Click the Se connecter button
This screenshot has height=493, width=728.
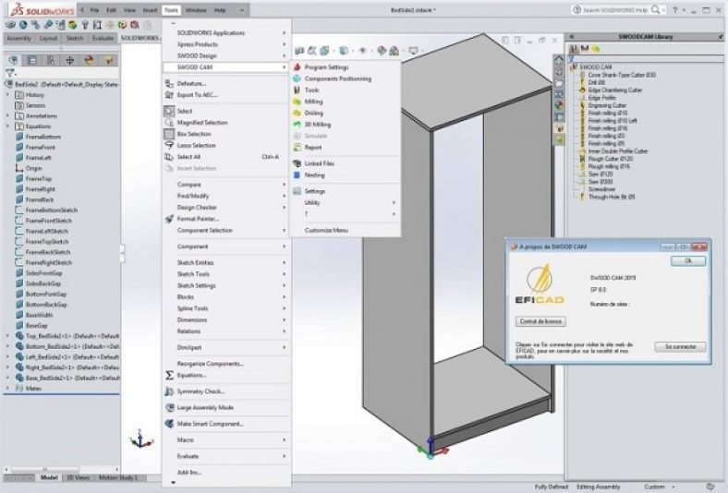680,347
